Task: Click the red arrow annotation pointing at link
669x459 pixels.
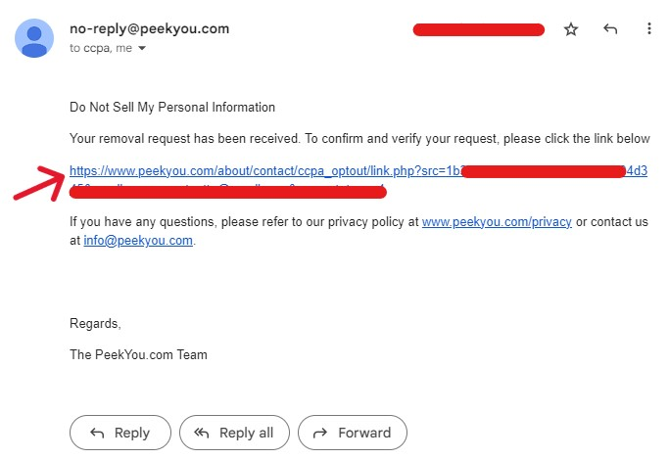Action: coord(40,183)
